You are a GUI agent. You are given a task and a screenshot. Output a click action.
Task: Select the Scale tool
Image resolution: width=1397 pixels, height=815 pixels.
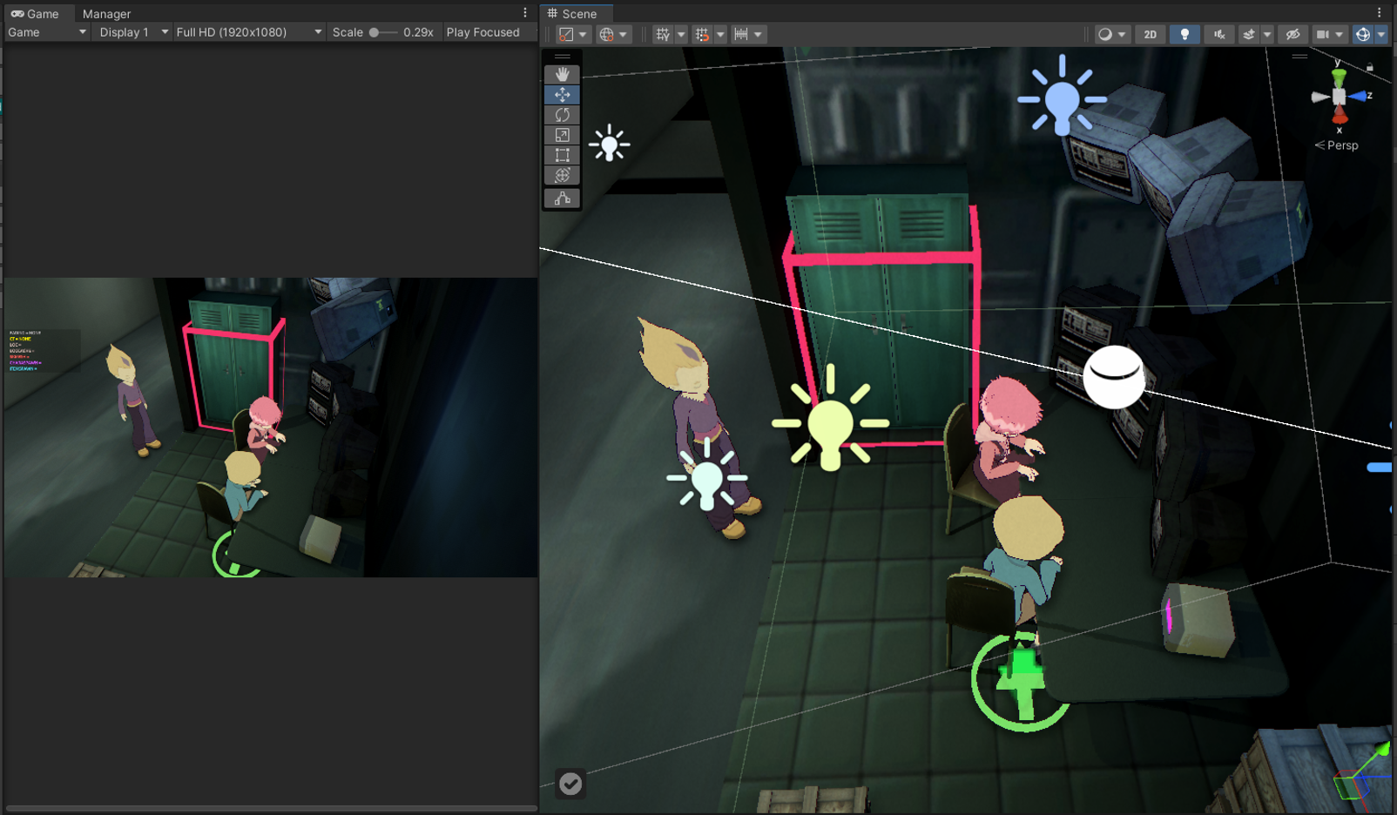tap(562, 135)
